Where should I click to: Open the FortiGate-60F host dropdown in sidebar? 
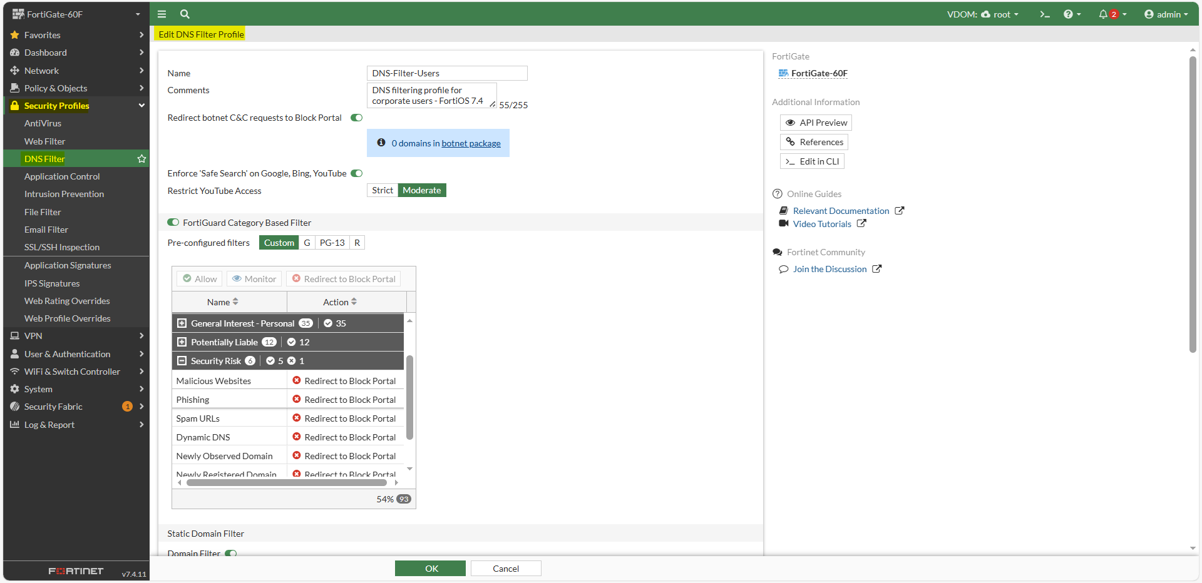[x=76, y=14]
